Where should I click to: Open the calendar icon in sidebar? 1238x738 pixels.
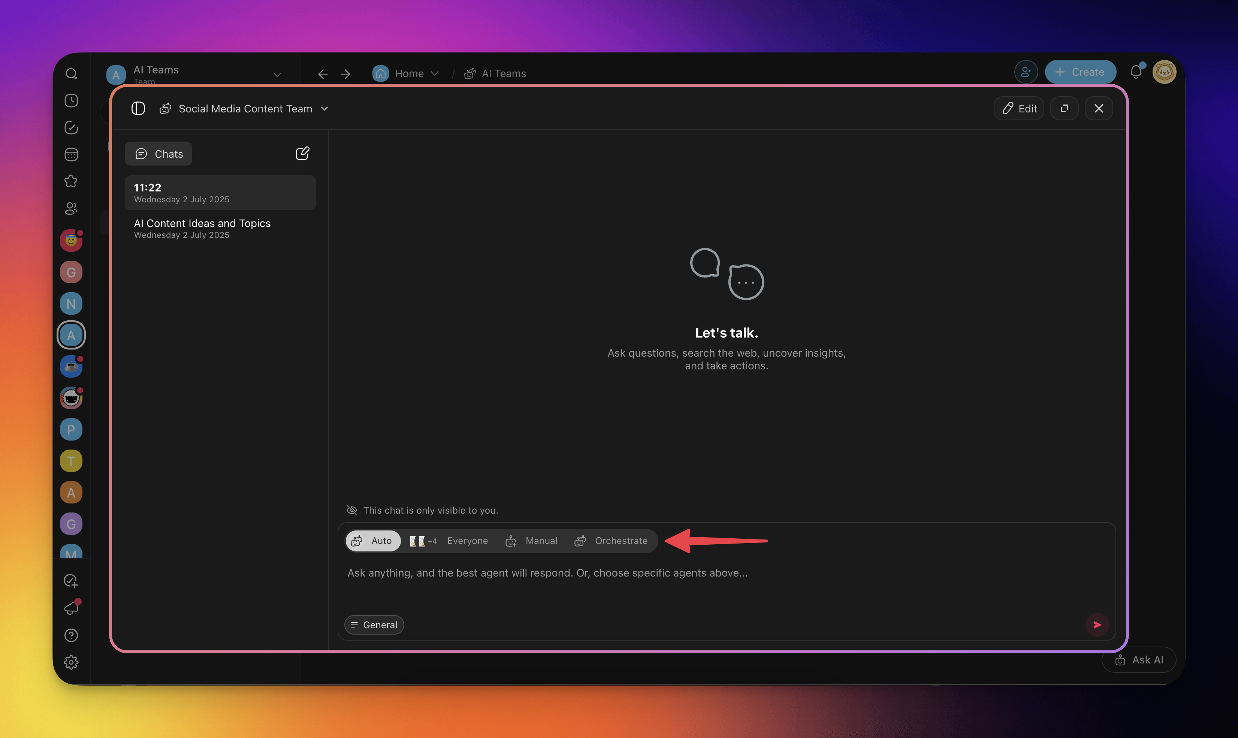coord(71,155)
